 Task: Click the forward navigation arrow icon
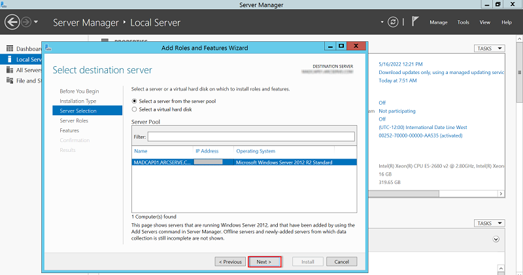pyautogui.click(x=26, y=22)
